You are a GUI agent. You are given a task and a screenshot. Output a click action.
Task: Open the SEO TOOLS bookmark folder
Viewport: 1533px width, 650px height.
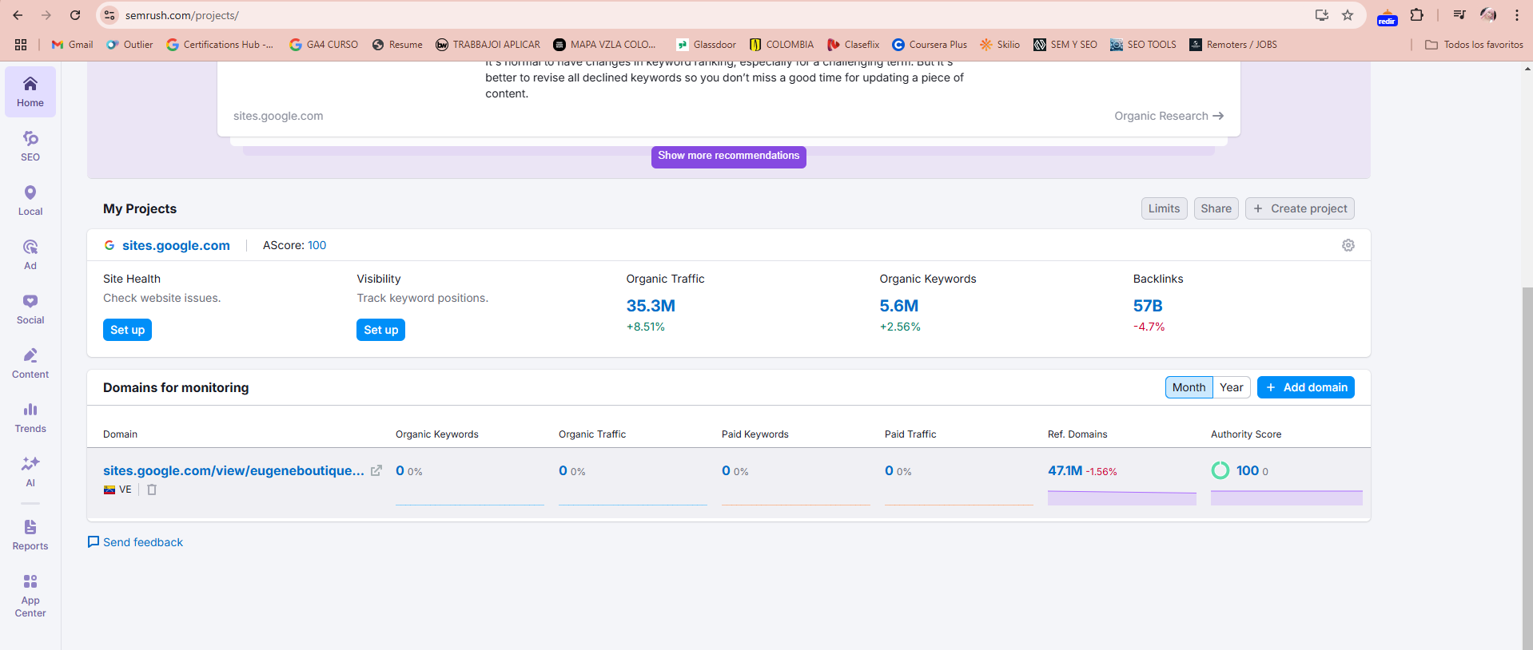click(1143, 45)
